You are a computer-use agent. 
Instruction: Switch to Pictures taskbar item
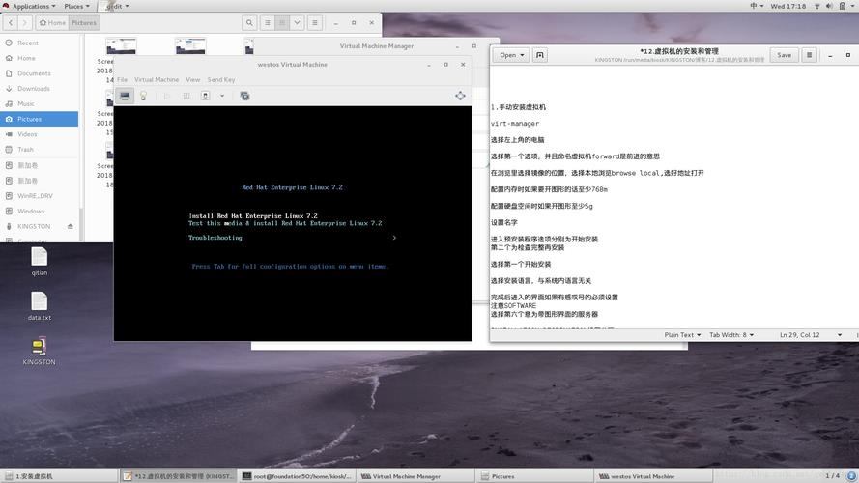click(x=534, y=476)
